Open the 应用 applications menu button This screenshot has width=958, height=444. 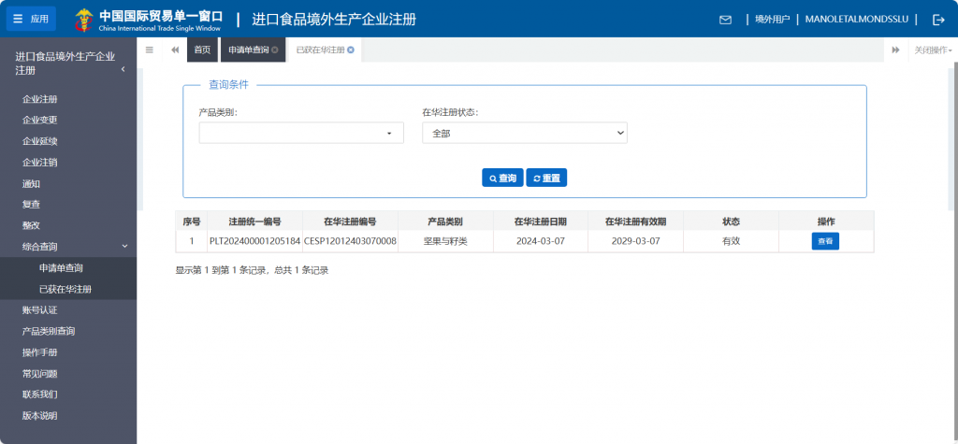pos(31,19)
